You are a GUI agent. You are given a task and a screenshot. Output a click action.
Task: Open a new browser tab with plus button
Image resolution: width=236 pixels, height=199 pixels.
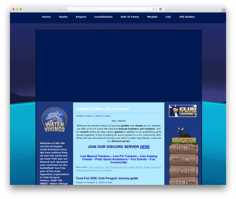[x=224, y=10]
